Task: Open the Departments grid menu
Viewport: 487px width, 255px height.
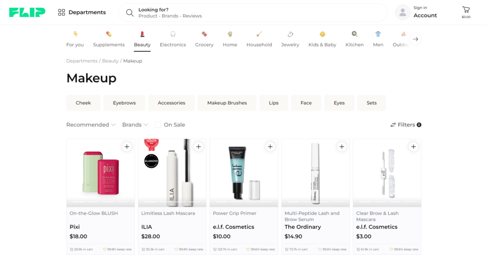Action: (x=82, y=12)
